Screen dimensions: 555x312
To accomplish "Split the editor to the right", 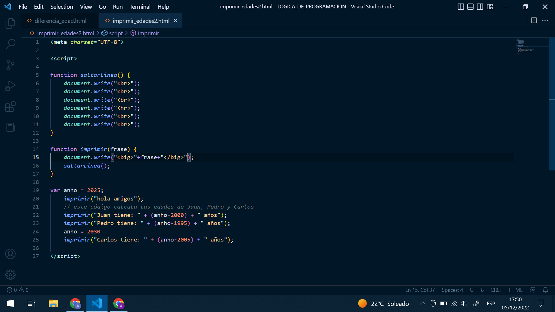I will click(x=534, y=21).
